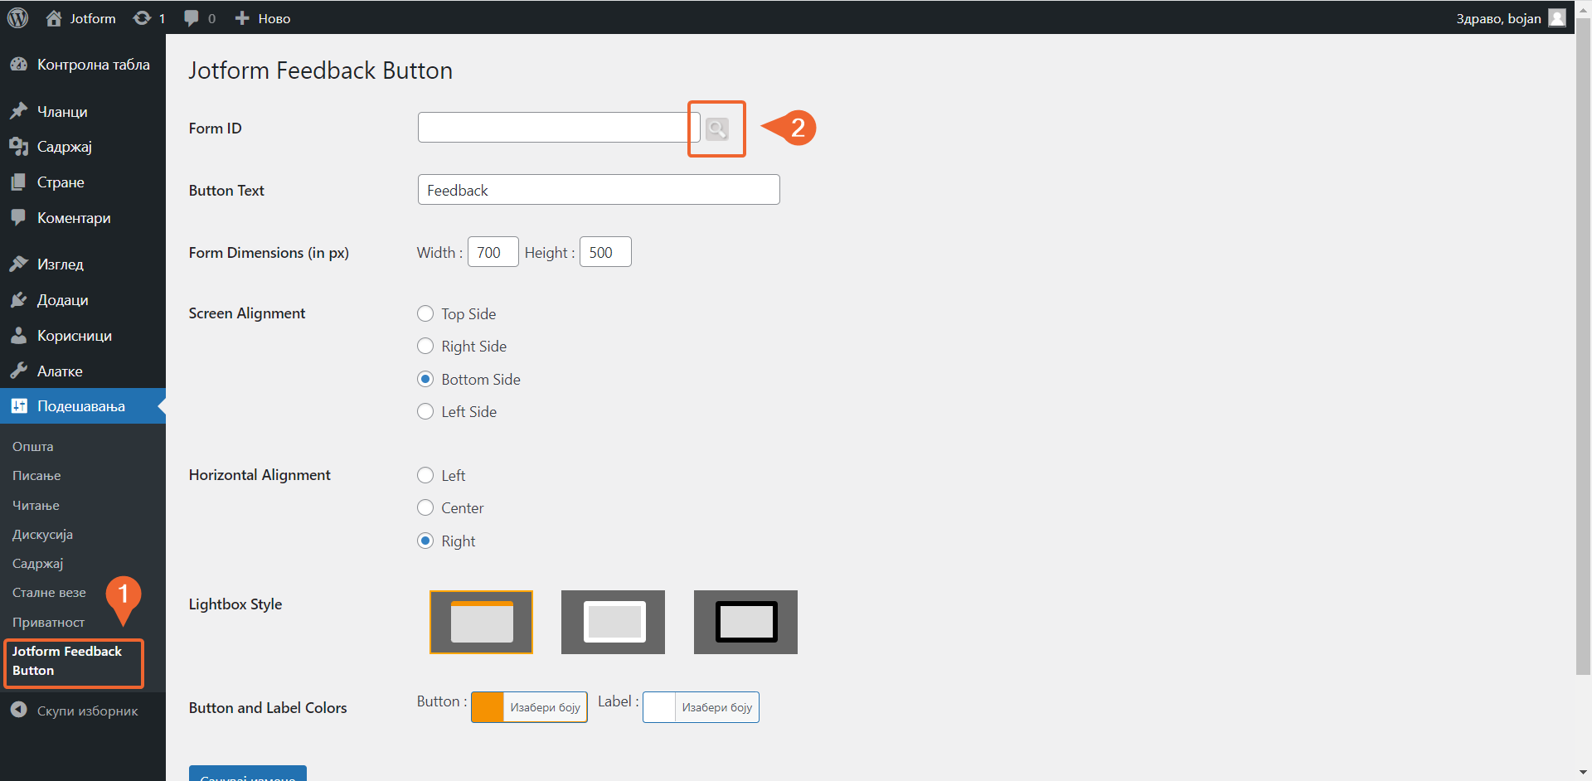Click the plus icon for Ново

(242, 18)
